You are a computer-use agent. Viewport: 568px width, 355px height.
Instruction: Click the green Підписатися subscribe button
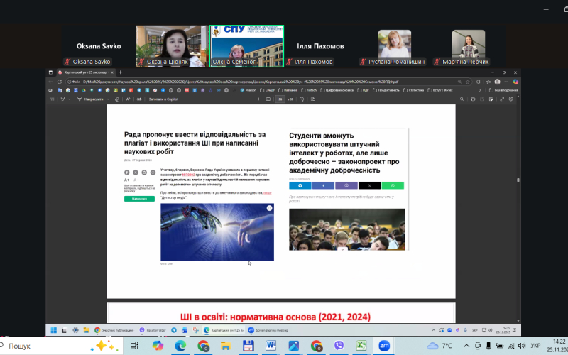coord(138,199)
